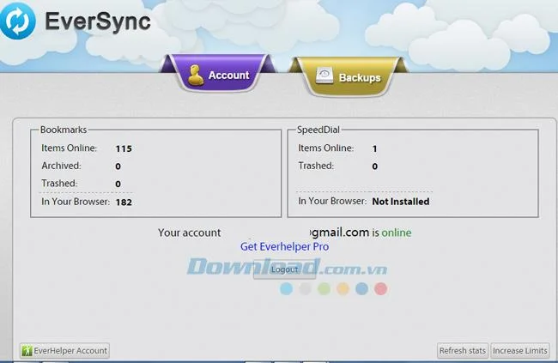Open the Backups tab

[x=348, y=76]
